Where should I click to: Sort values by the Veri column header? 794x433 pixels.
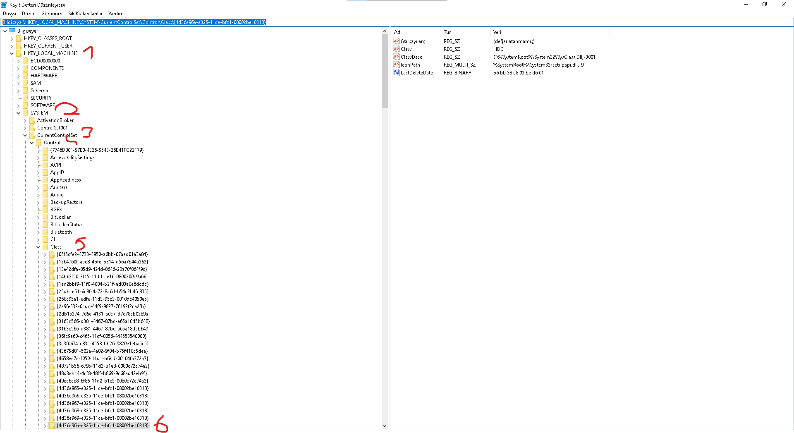click(550, 32)
